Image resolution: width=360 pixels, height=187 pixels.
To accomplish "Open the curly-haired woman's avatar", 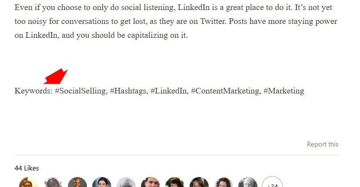I will tap(223, 182).
